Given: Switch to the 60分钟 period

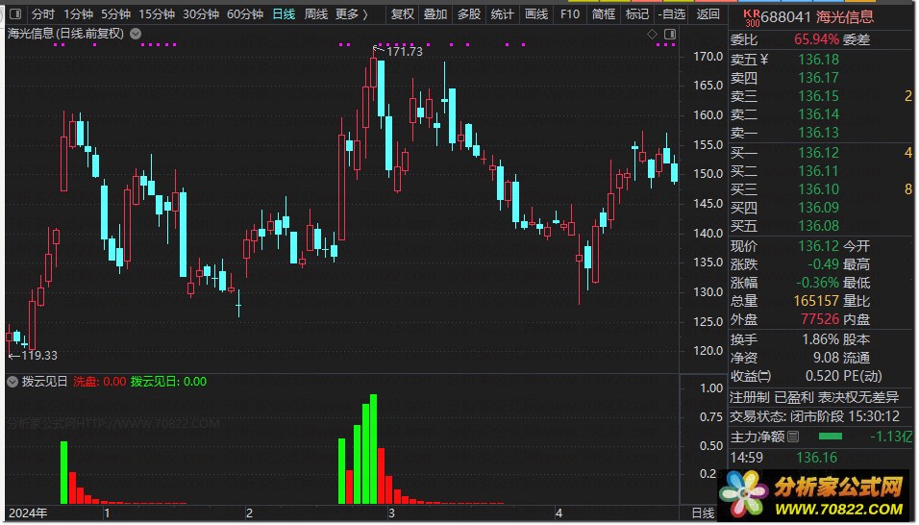Looking at the screenshot, I should click(245, 14).
